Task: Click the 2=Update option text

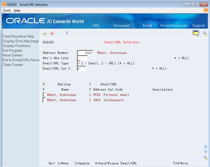Action: pos(82,163)
